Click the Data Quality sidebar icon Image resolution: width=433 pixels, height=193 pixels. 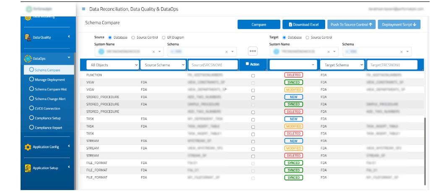coord(28,37)
